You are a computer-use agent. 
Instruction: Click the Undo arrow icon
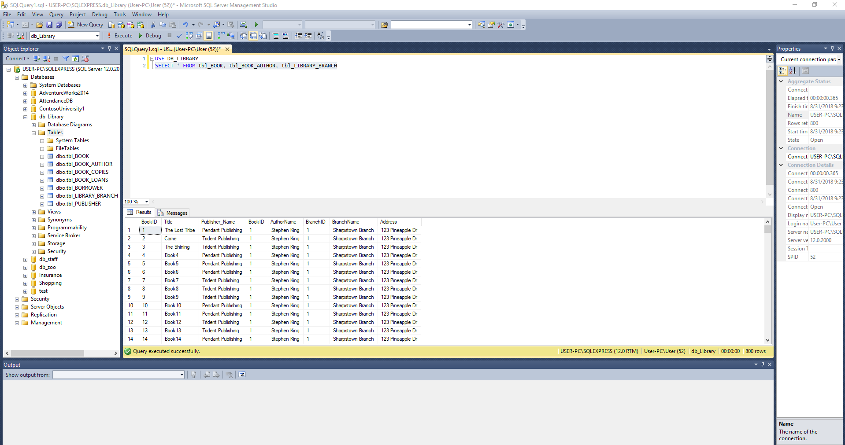pyautogui.click(x=185, y=25)
